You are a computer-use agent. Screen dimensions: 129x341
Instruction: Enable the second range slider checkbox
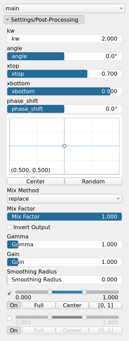(9, 318)
